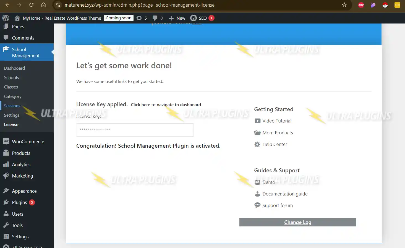Open the SEO menu via its gear icon
The width and height of the screenshot is (405, 248).
tap(193, 18)
